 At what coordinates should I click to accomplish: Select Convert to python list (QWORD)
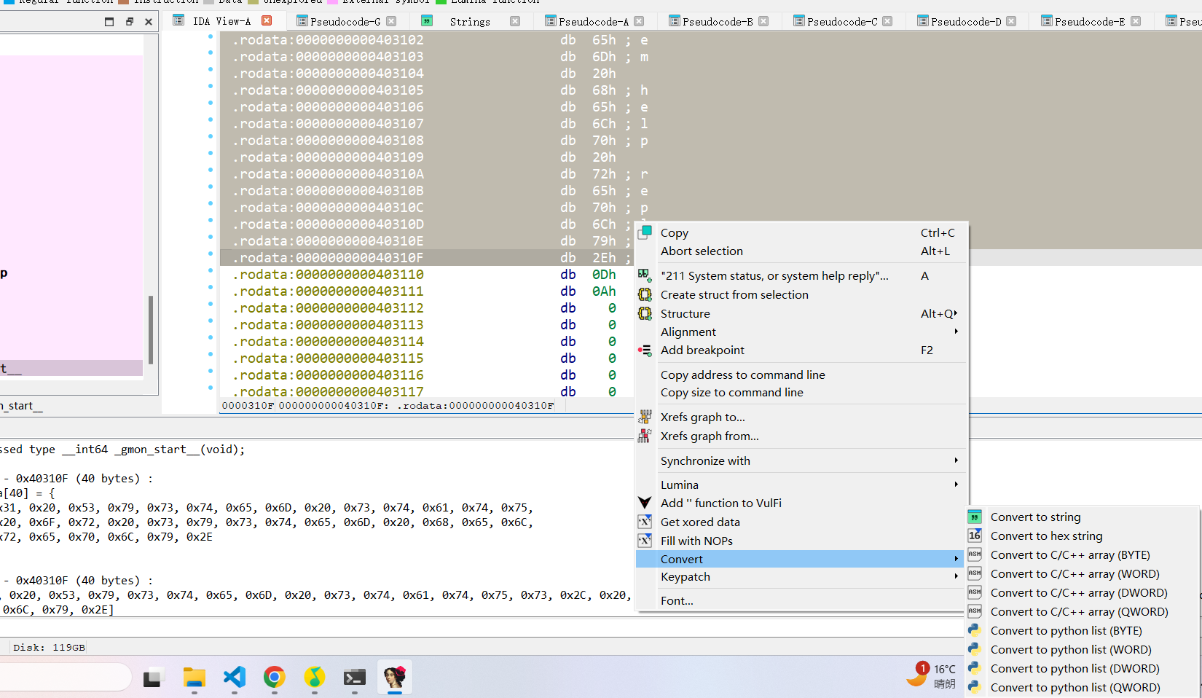pyautogui.click(x=1082, y=687)
